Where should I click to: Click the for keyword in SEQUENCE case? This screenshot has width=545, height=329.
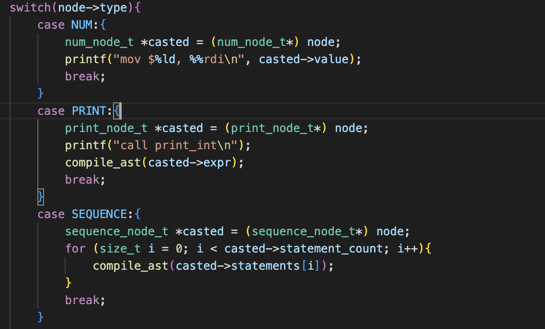(75, 249)
